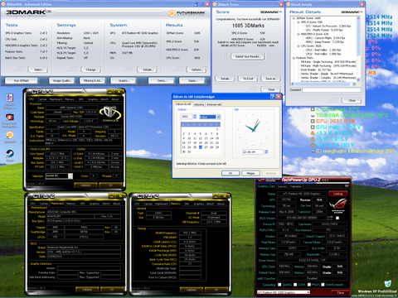Click the help question mark in date dialog
The width and height of the screenshot is (398, 298).
(x=273, y=96)
